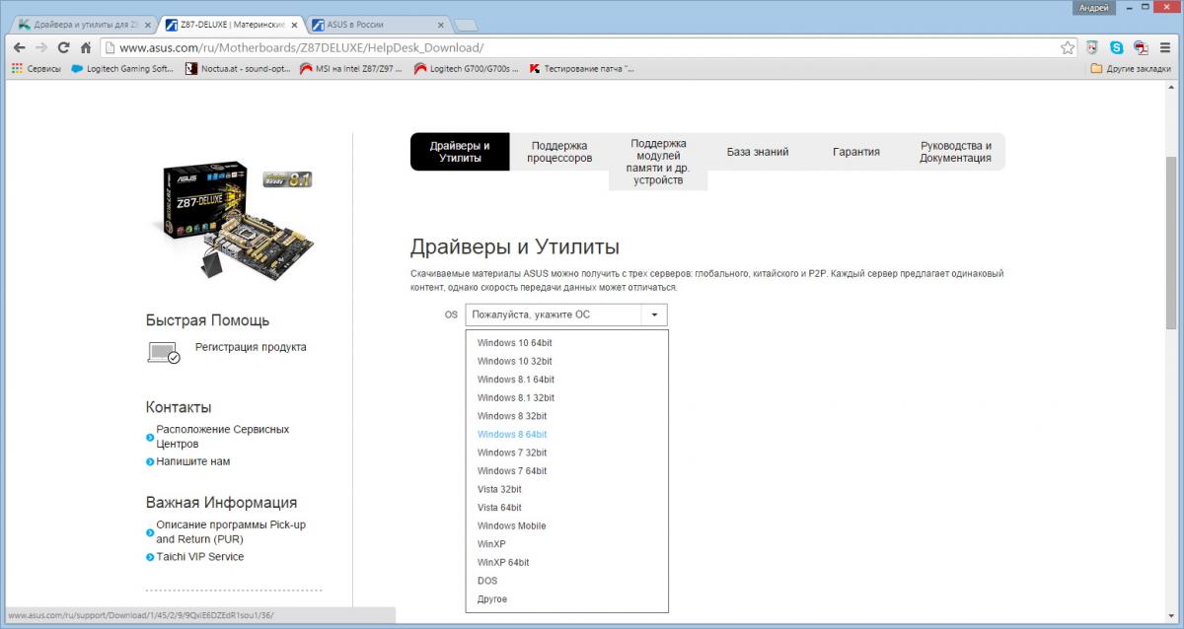The height and width of the screenshot is (629, 1184).
Task: Open the Chrome menu (three lines)
Action: (1165, 47)
